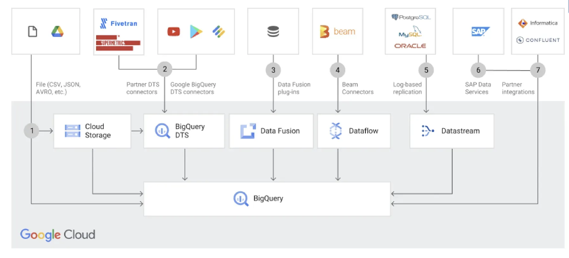Click the Informatica logo

pyautogui.click(x=538, y=23)
